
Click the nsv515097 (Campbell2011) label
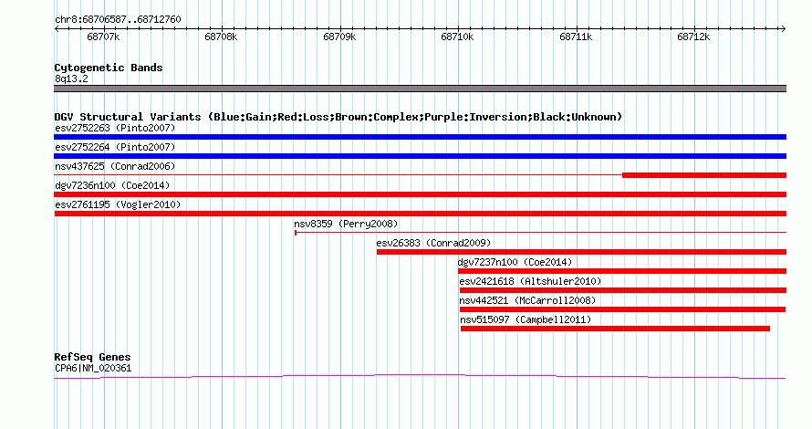coord(526,319)
